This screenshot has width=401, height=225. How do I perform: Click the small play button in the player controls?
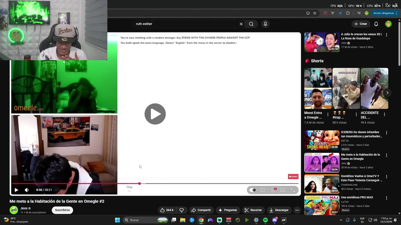tap(16, 190)
